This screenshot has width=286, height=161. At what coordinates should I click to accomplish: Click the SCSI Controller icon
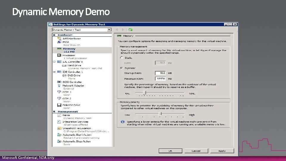59,82
